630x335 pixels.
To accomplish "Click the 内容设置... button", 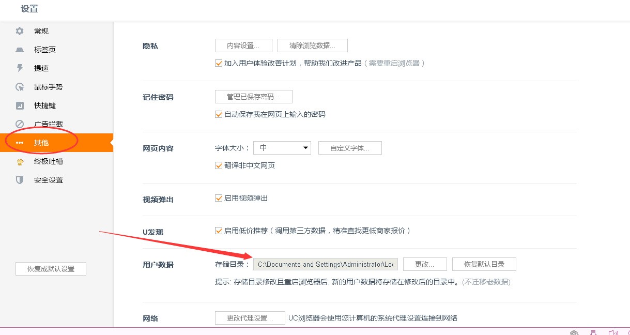I will click(x=243, y=45).
